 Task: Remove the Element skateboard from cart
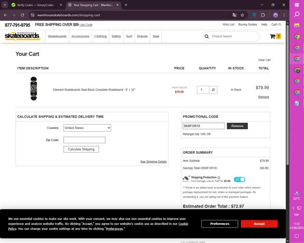click(x=264, y=97)
